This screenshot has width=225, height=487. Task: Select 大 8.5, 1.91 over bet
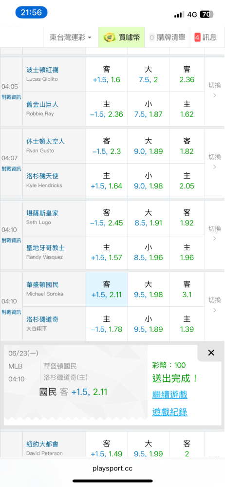tap(148, 218)
